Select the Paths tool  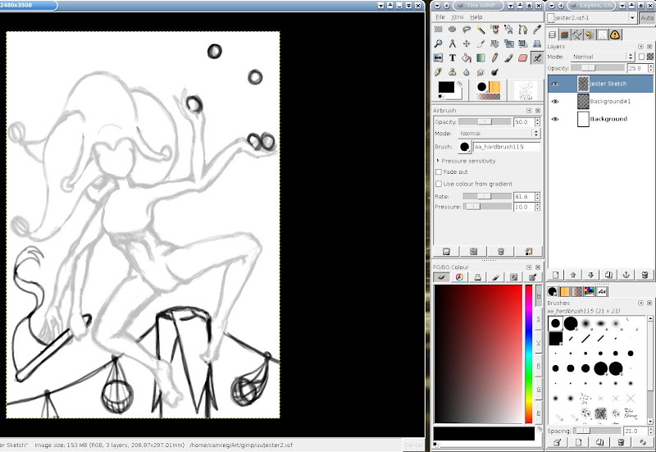point(523,30)
